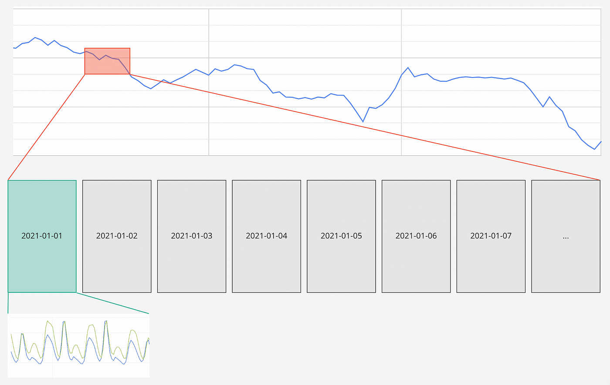The image size is (610, 385).
Task: Click the ellipsis "..." box
Action: tap(566, 236)
